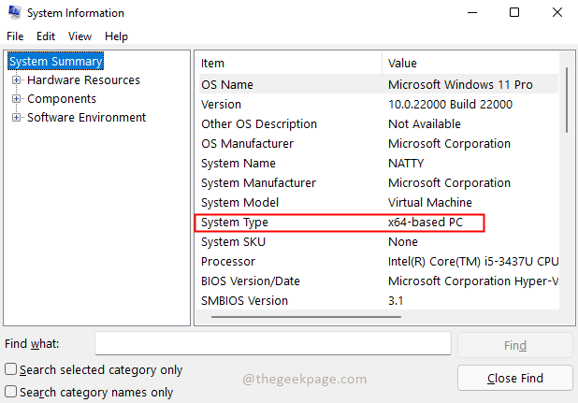Select System Summary in the tree
This screenshot has height=403, width=578.
56,61
